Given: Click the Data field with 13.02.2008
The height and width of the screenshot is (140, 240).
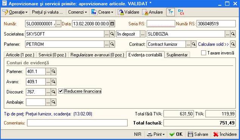Looking at the screenshot, I should pos(91,24).
